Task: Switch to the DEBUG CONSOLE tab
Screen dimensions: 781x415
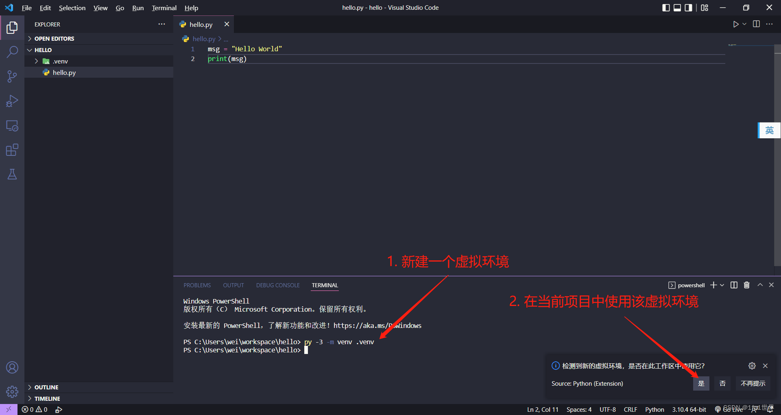Action: (x=278, y=285)
